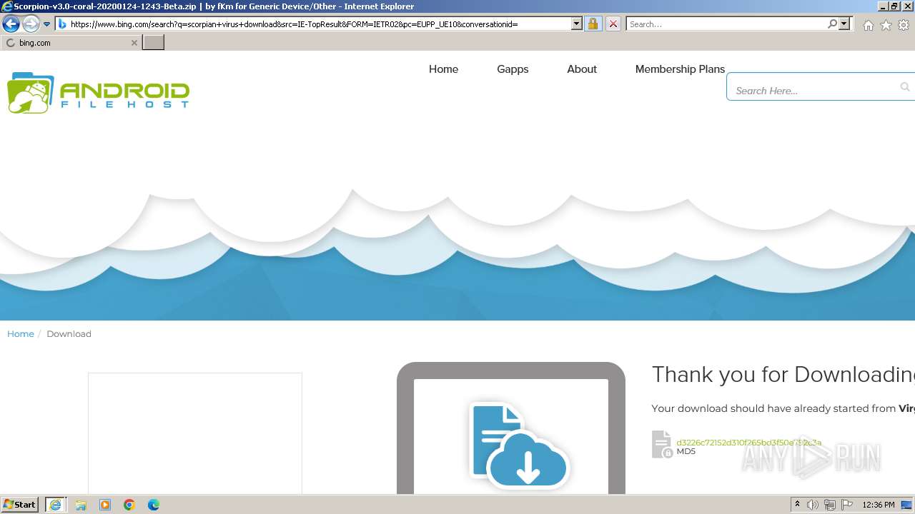Click the volume speaker tray icon
The width and height of the screenshot is (915, 514).
click(x=813, y=505)
